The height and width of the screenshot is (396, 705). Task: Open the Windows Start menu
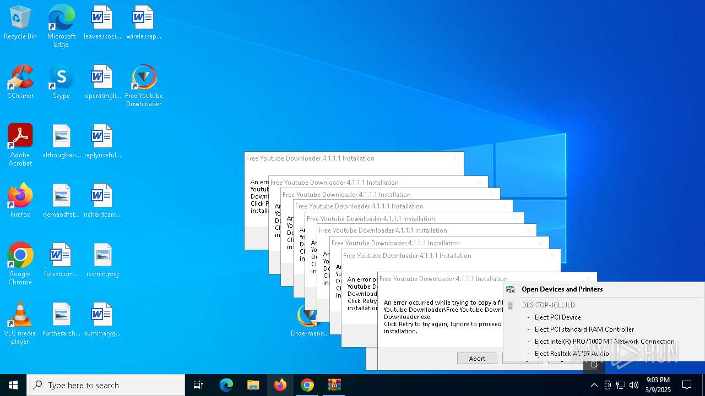(13, 385)
